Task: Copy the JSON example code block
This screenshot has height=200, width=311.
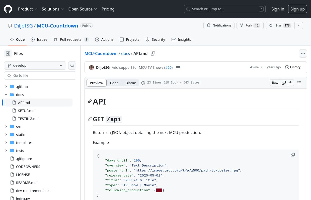Action: click(293, 155)
